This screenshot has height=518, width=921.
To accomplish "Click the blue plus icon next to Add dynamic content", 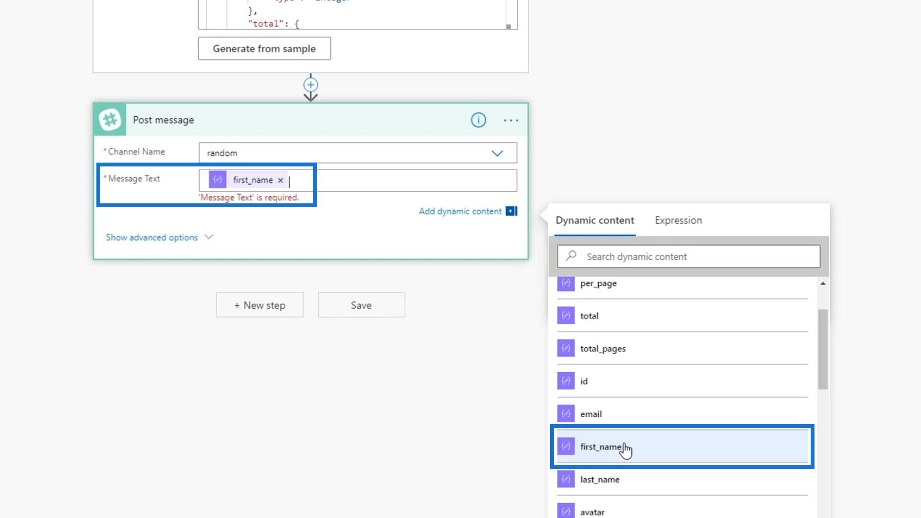I will (x=511, y=211).
